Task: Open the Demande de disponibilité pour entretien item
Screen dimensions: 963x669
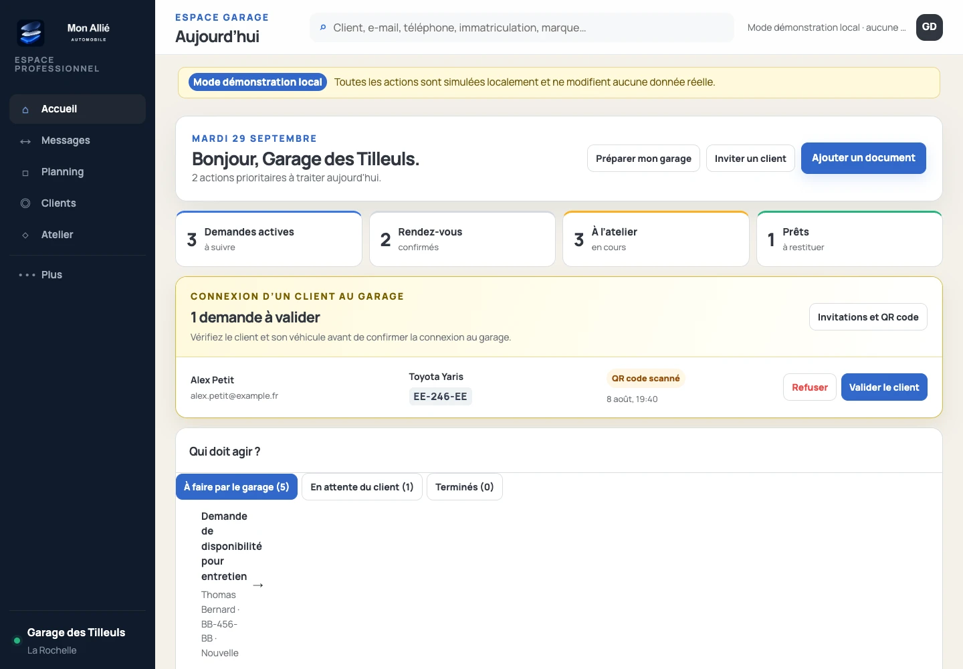Action: pyautogui.click(x=232, y=585)
